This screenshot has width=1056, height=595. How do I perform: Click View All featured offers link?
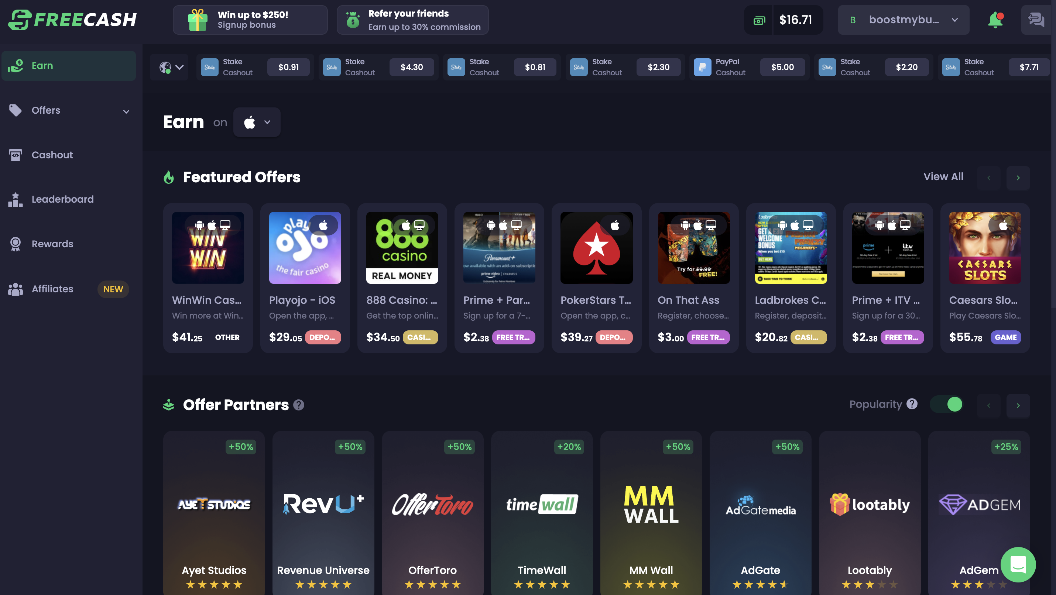coord(943,177)
